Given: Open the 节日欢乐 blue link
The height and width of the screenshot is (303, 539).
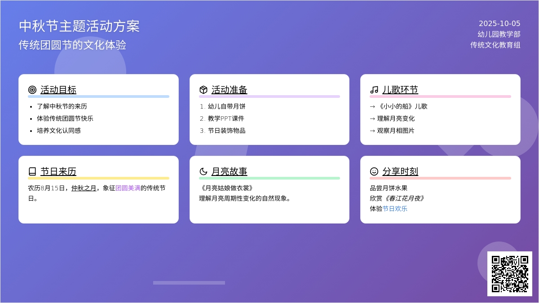Looking at the screenshot, I should click(395, 209).
